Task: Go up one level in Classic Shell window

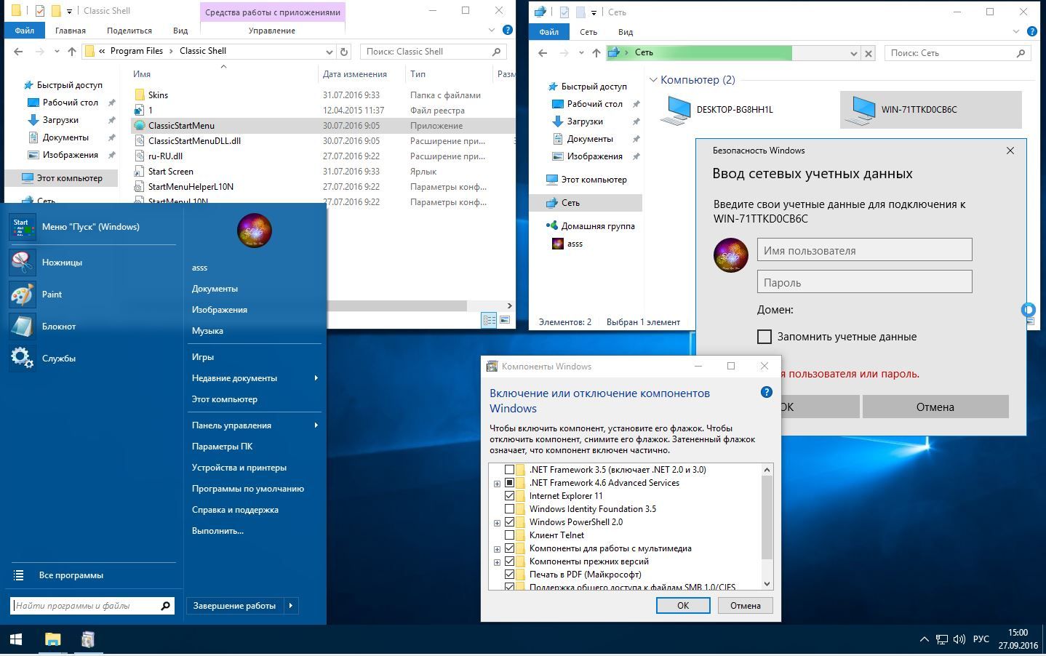Action: [x=71, y=51]
